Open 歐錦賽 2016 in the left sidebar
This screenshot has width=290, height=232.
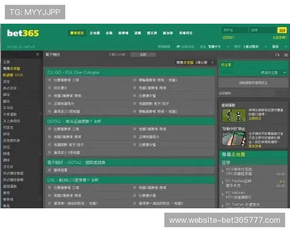(x=13, y=75)
